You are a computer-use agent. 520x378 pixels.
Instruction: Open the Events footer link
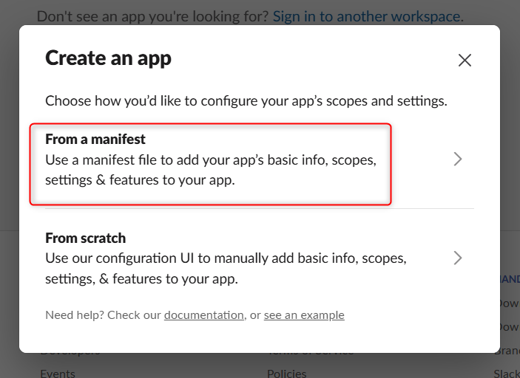point(58,374)
